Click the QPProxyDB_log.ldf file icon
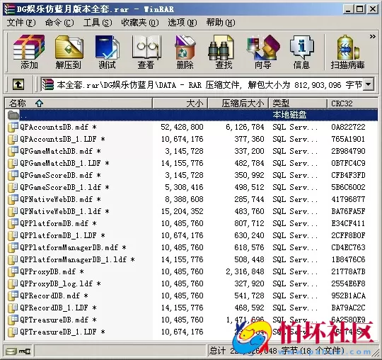 (13, 283)
